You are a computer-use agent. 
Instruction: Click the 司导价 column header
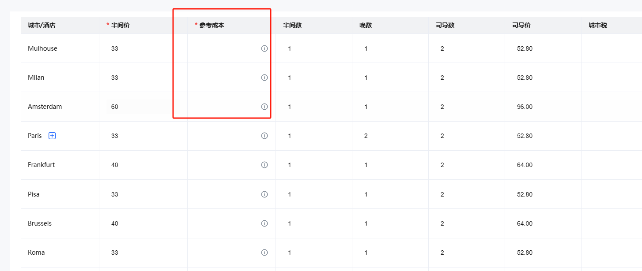coord(521,26)
